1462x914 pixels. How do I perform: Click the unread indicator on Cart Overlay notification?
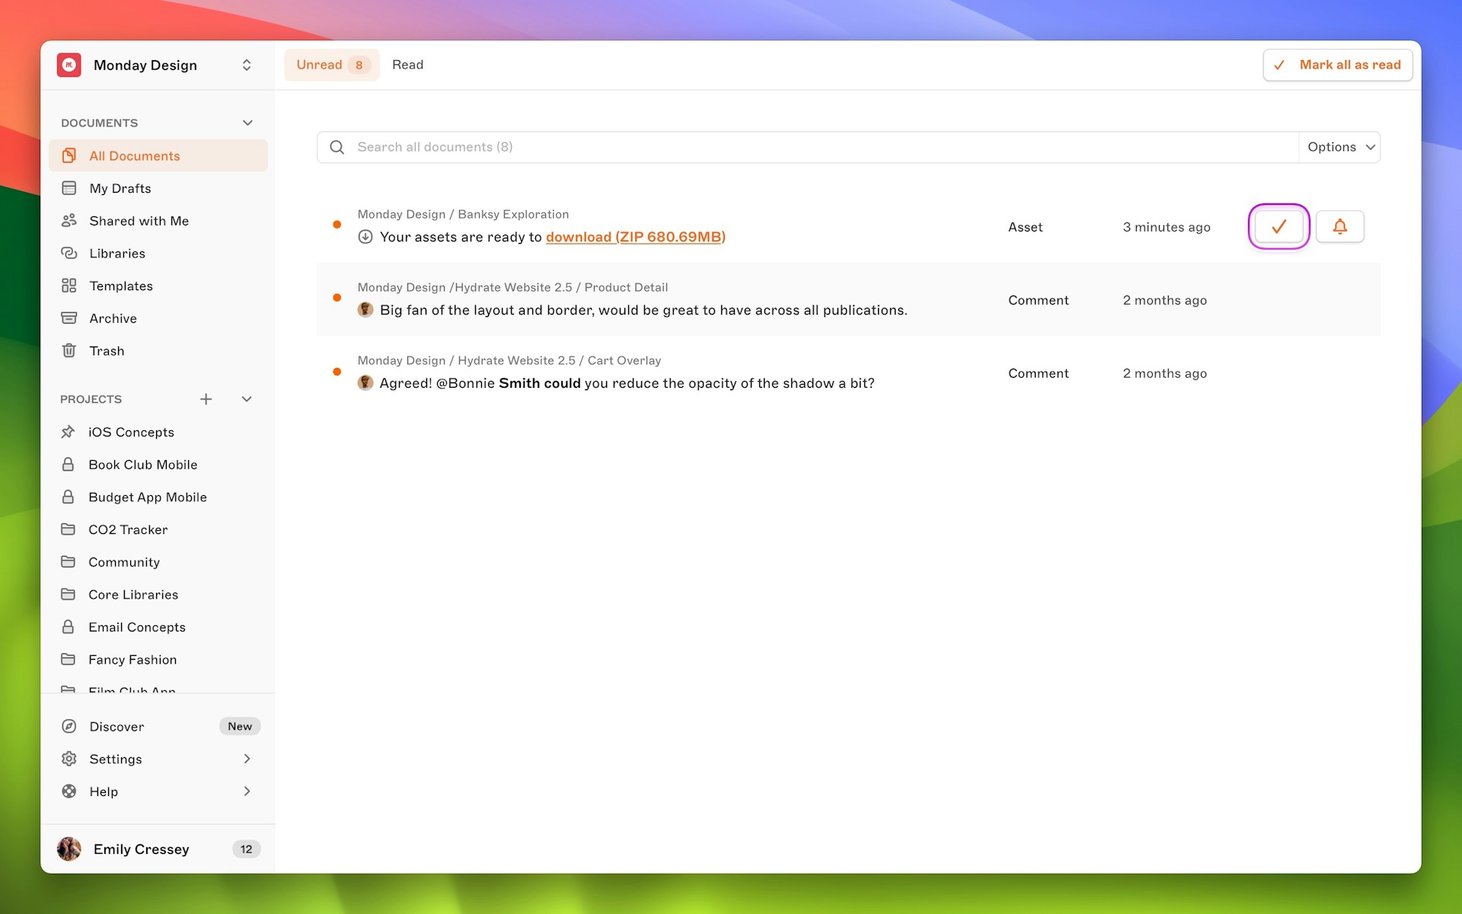[337, 371]
